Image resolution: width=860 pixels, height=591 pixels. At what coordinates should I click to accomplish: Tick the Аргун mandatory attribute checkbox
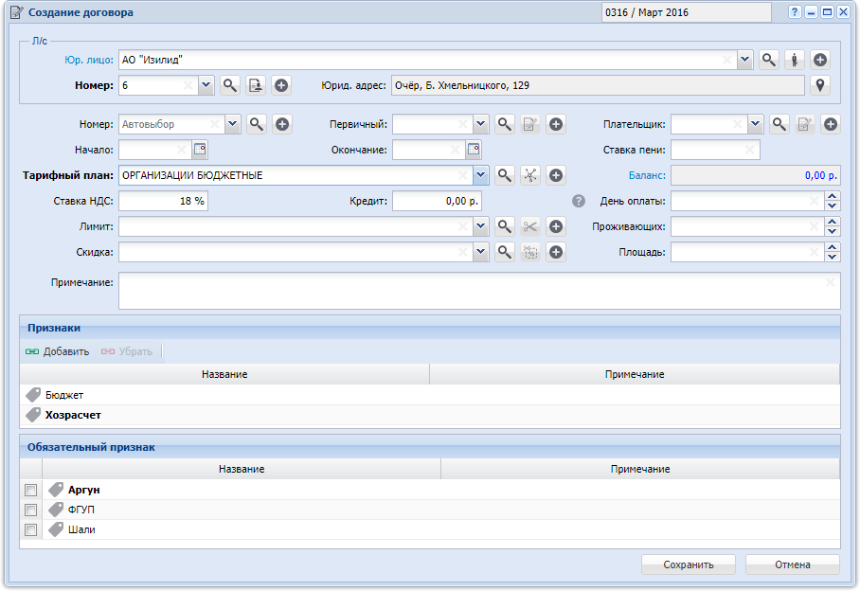coord(30,490)
